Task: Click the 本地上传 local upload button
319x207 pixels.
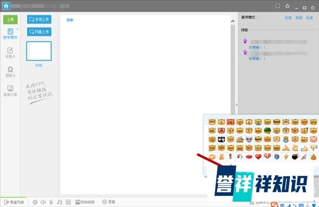Action: pyautogui.click(x=39, y=19)
